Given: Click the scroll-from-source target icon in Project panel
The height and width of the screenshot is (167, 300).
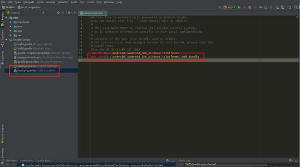Looking at the screenshot, I should (58, 12).
